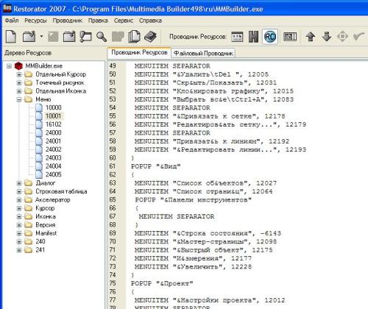
Task: Select menu resource 10001
Action: [53, 116]
